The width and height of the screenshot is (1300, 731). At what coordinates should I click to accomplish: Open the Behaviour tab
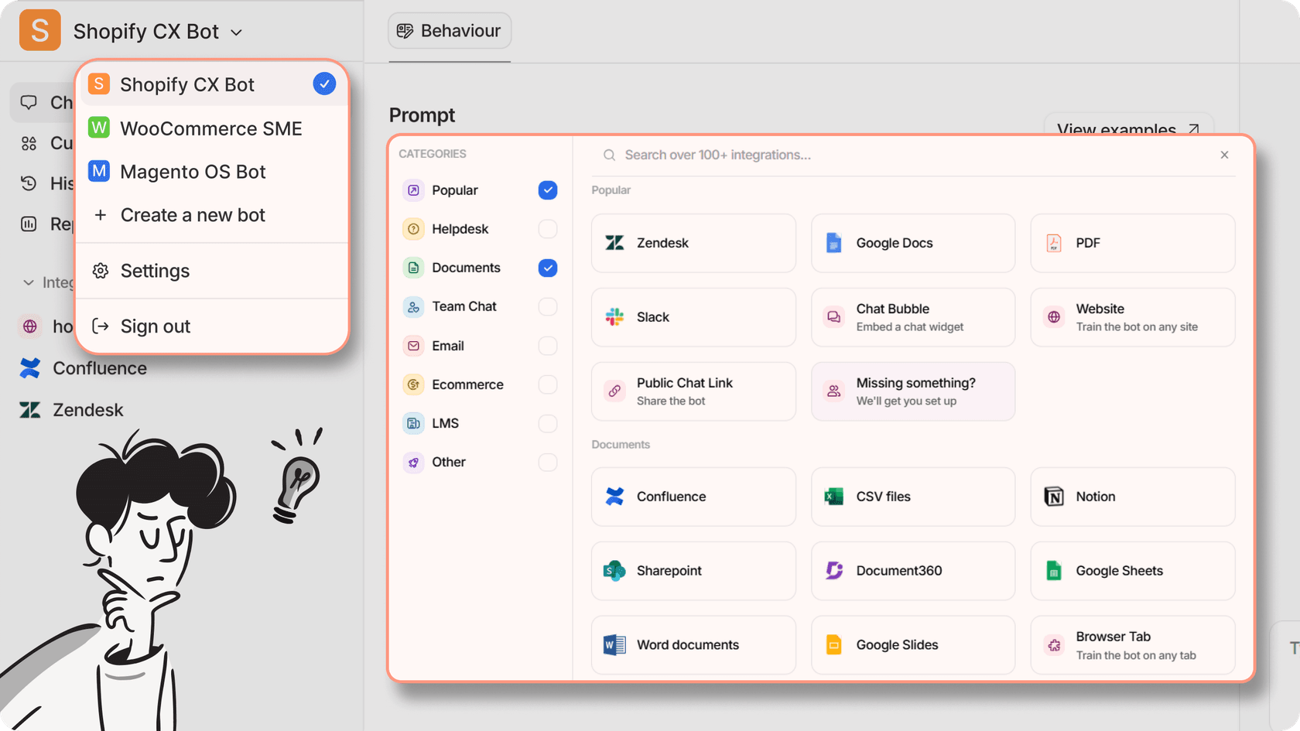coord(450,31)
